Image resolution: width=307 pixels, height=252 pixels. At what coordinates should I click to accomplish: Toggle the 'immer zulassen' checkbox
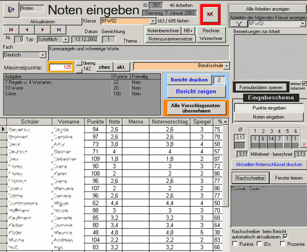coord(304,83)
